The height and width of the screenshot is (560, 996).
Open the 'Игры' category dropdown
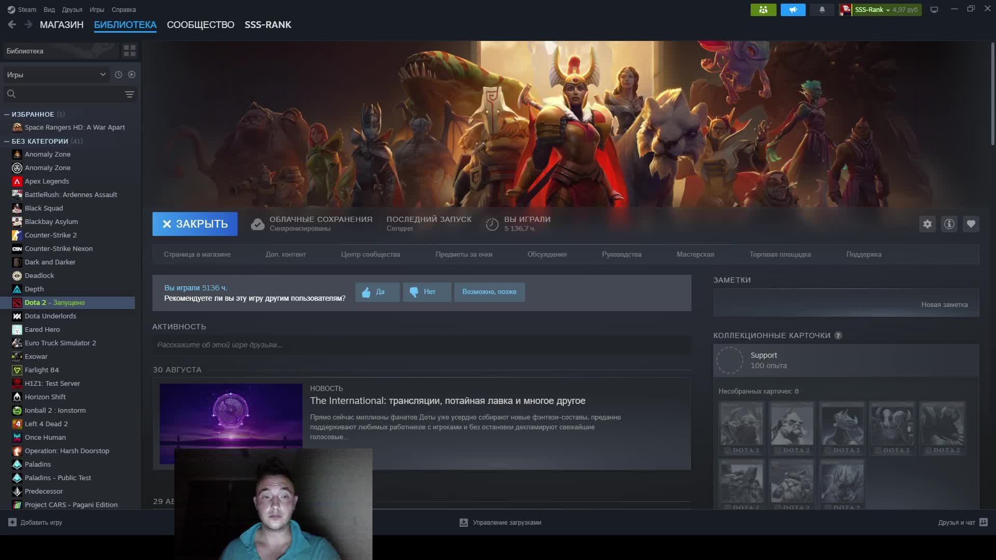56,75
